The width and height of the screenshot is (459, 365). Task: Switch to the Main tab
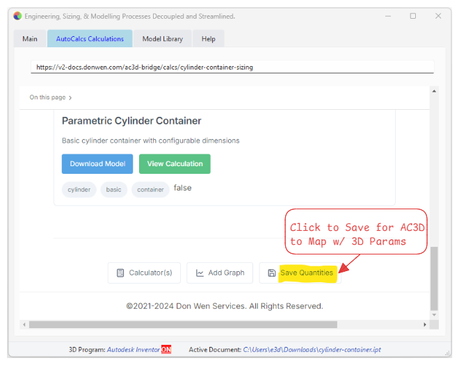(30, 39)
